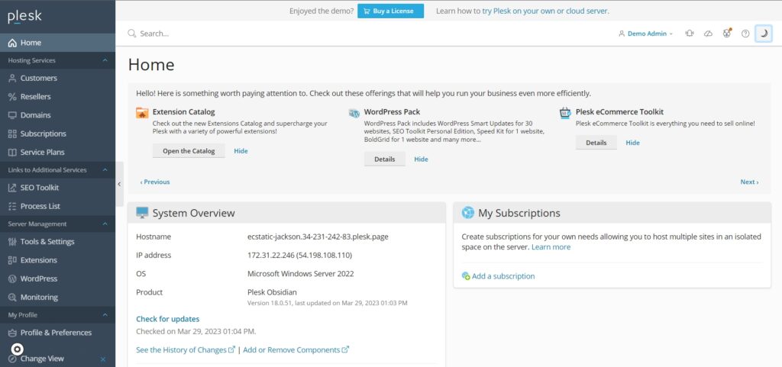Click the support headset icon in header

(x=690, y=34)
